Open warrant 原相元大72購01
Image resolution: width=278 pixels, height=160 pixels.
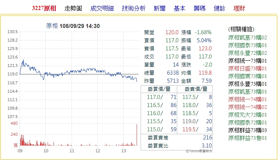click(x=247, y=115)
